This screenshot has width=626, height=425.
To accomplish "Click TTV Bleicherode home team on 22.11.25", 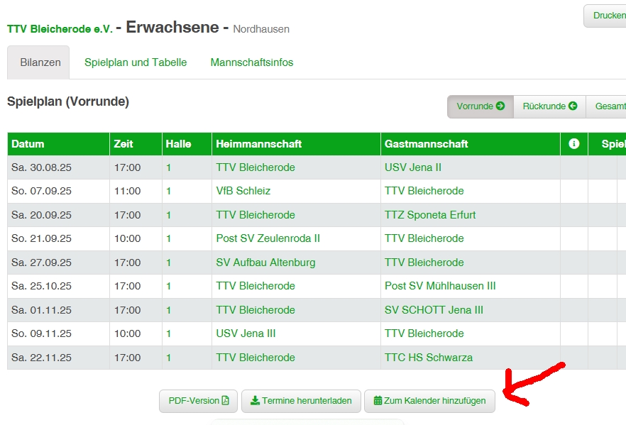I will coord(256,357).
